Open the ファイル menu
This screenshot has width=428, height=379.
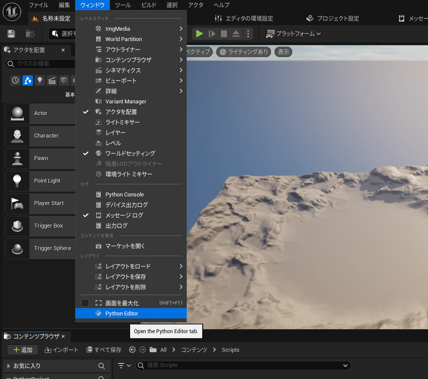click(x=38, y=5)
